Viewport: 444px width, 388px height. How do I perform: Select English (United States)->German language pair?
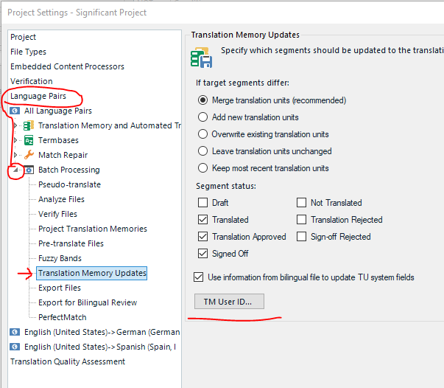[x=102, y=332]
